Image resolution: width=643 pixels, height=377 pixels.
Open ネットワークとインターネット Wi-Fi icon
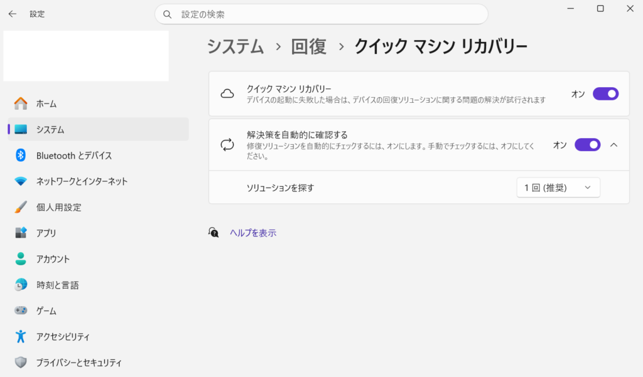[21, 181]
